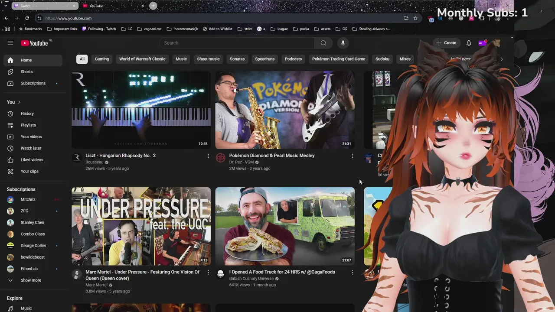Select World of Warcraft Classic chip
Image resolution: width=555 pixels, height=312 pixels.
pyautogui.click(x=142, y=59)
